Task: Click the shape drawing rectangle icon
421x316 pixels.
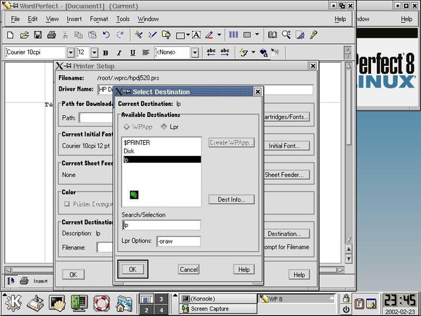Action: tap(180, 35)
